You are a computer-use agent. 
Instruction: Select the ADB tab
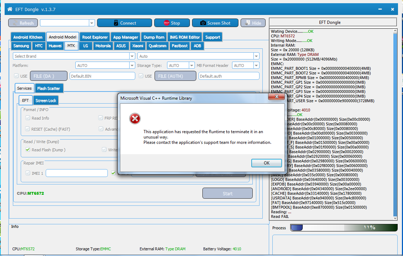(x=197, y=46)
